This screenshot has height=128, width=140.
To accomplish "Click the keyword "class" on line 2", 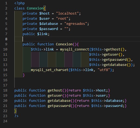I will [x=19, y=8].
